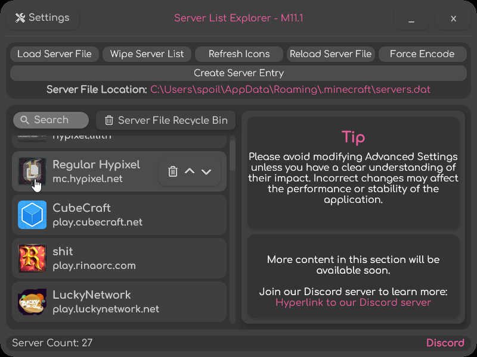Select the Regular Hypixel server name
Screen dimensions: 477x357
click(x=96, y=165)
